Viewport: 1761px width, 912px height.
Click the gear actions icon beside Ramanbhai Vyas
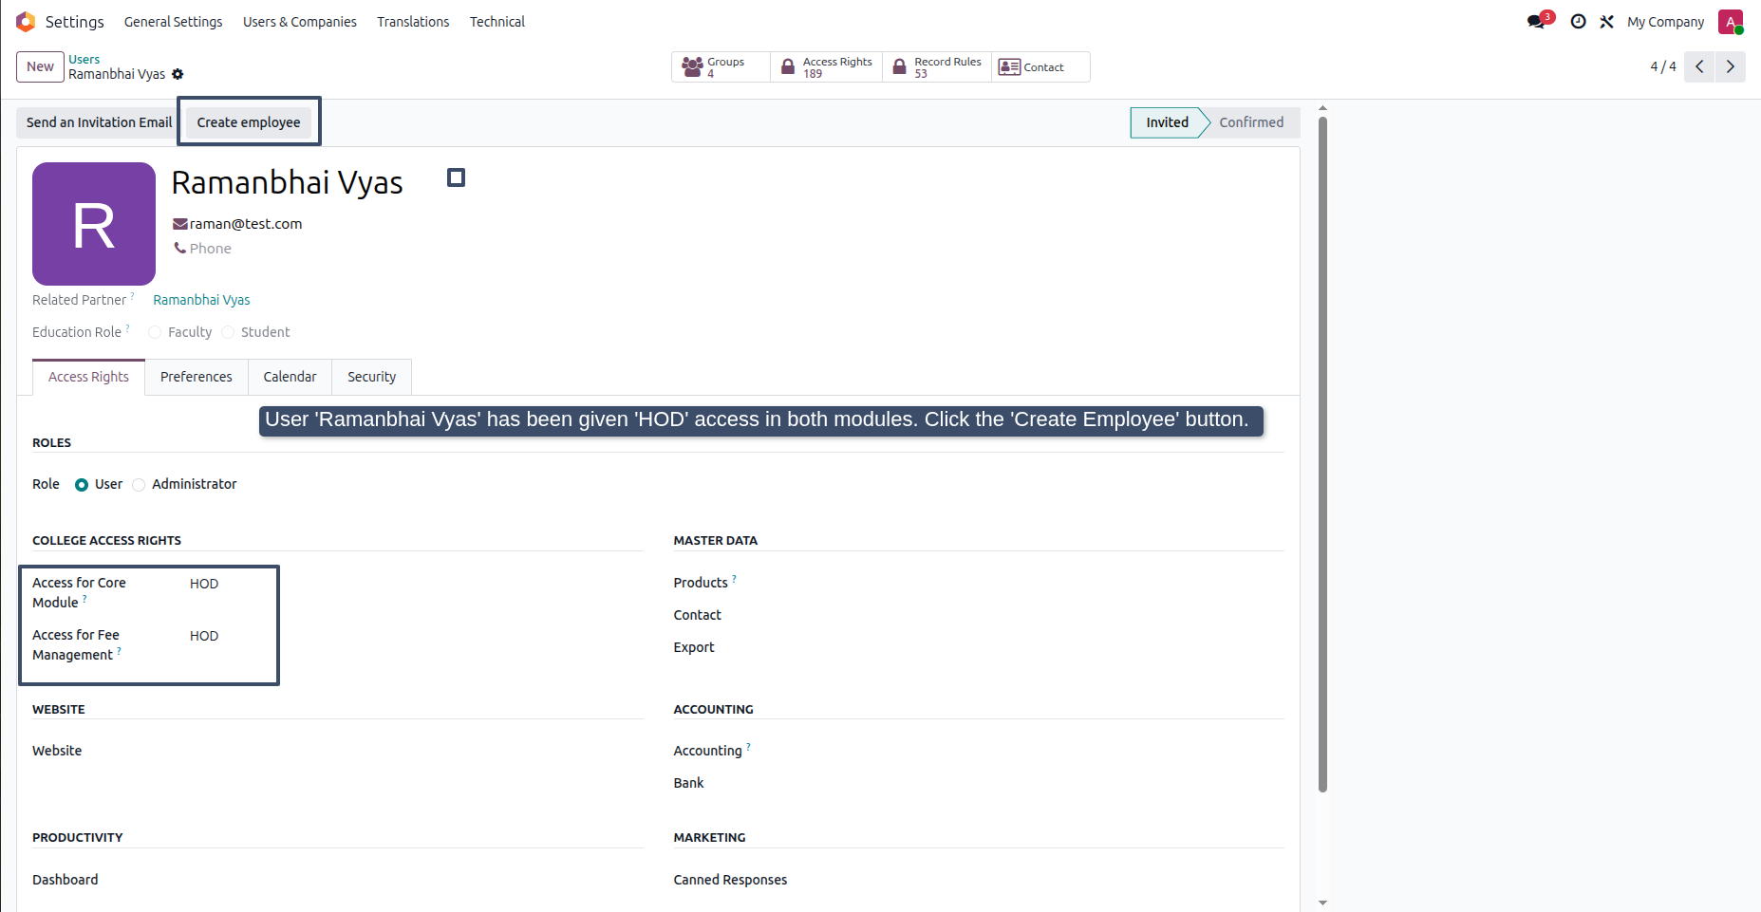point(178,74)
